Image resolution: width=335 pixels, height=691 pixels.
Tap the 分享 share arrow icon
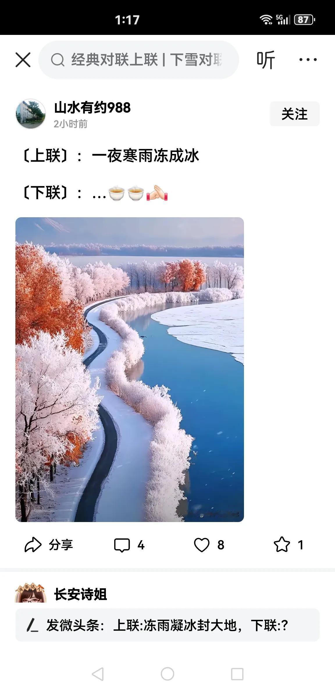33,545
